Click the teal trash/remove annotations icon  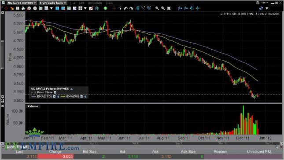pos(137,8)
